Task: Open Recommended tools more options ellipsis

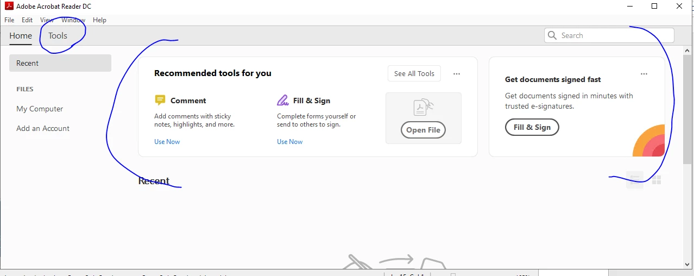Action: pos(457,74)
